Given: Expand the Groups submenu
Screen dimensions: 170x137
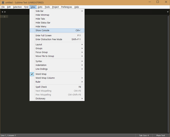Looking at the screenshot, I should coord(57,48).
